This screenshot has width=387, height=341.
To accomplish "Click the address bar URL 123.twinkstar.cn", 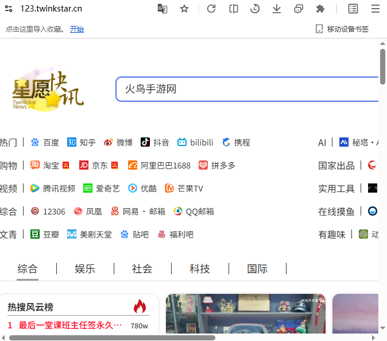I will [x=51, y=9].
